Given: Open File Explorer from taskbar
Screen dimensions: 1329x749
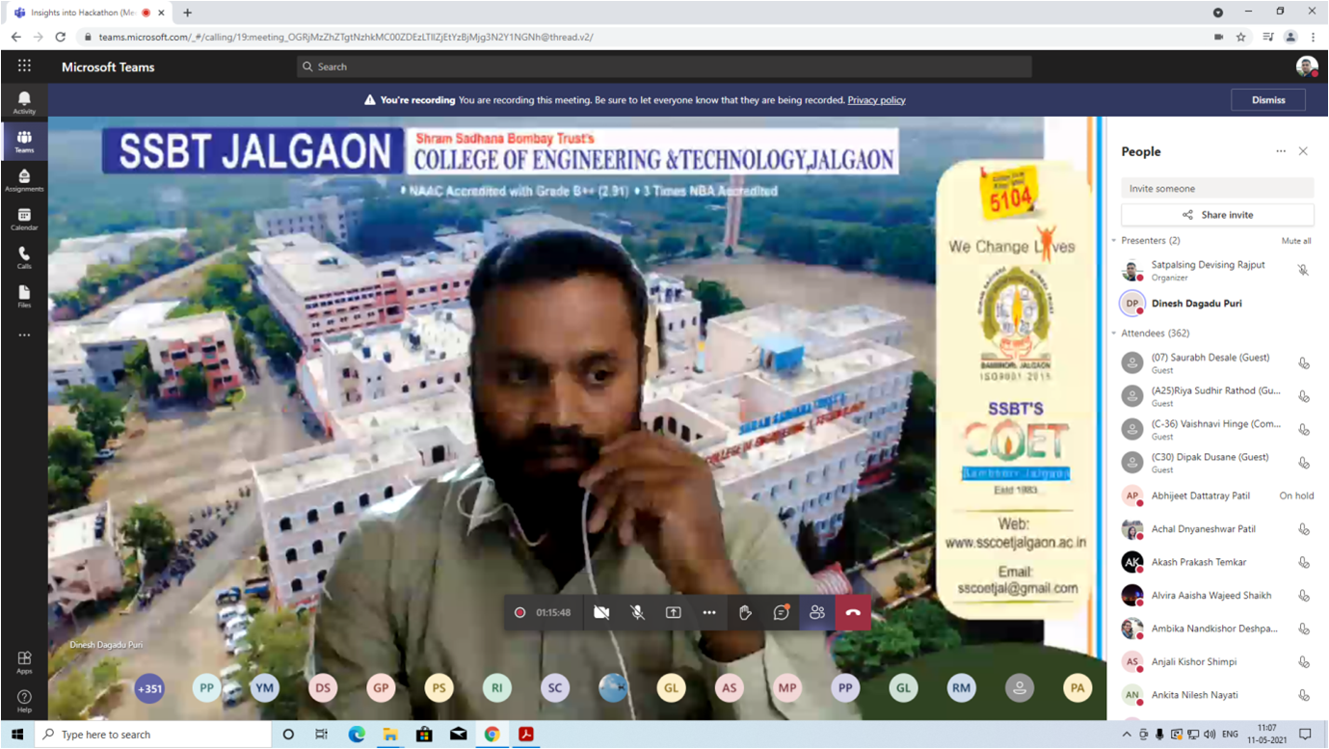Looking at the screenshot, I should tap(389, 735).
